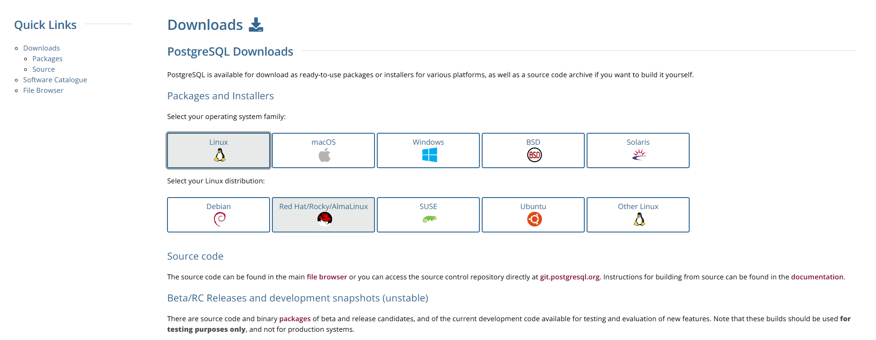Follow the 'file browser' link in Source code
Screen dimensions: 876x340
coord(327,277)
